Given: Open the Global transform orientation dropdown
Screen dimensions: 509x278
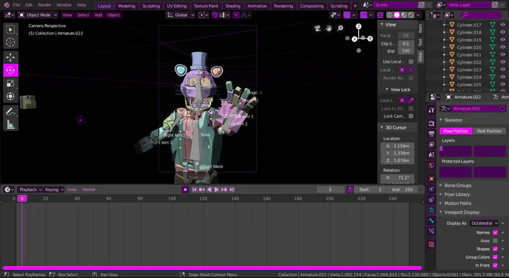Looking at the screenshot, I should (180, 15).
